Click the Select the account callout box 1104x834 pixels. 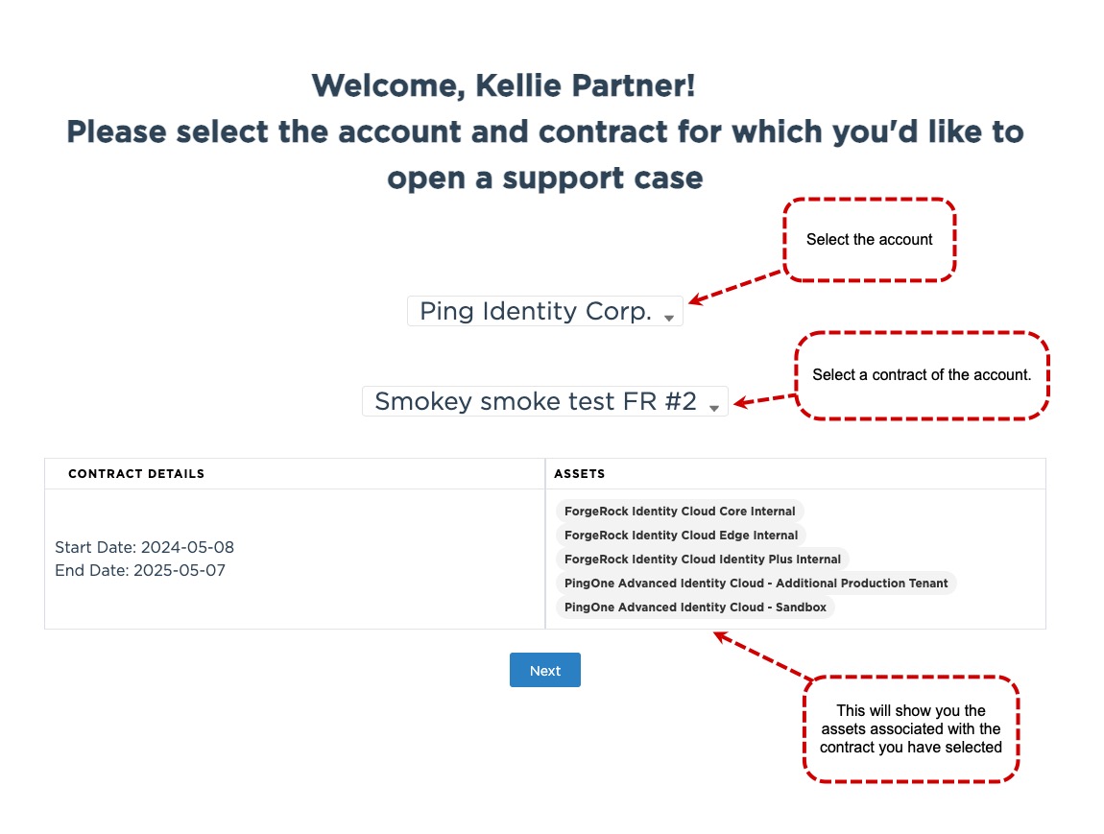[x=869, y=239]
